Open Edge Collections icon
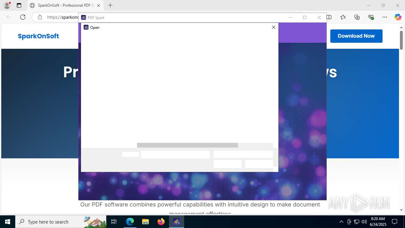The height and width of the screenshot is (228, 405). 357,17
